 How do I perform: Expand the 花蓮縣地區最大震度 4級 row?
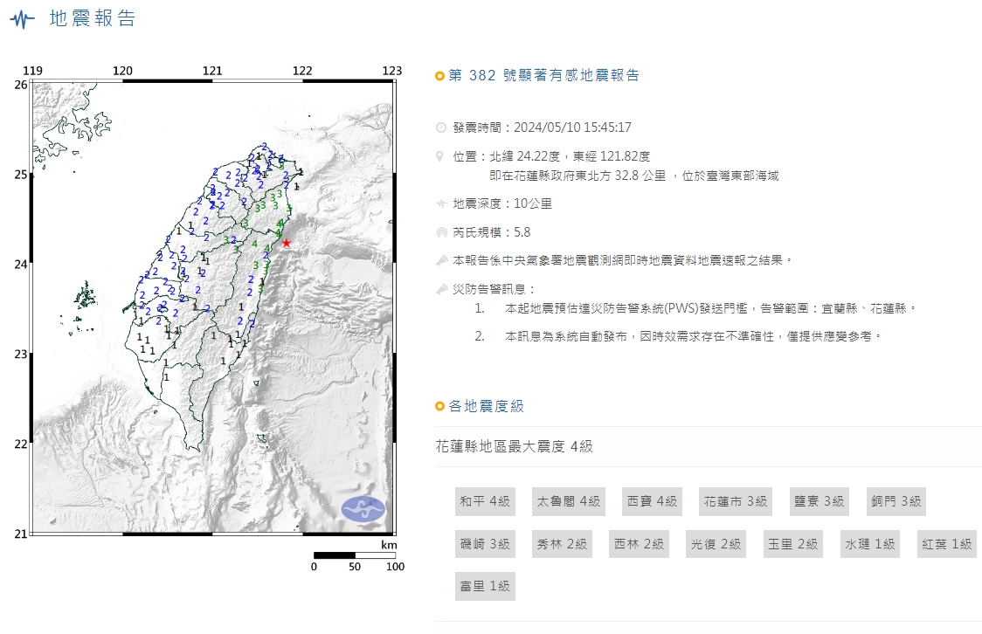(515, 446)
